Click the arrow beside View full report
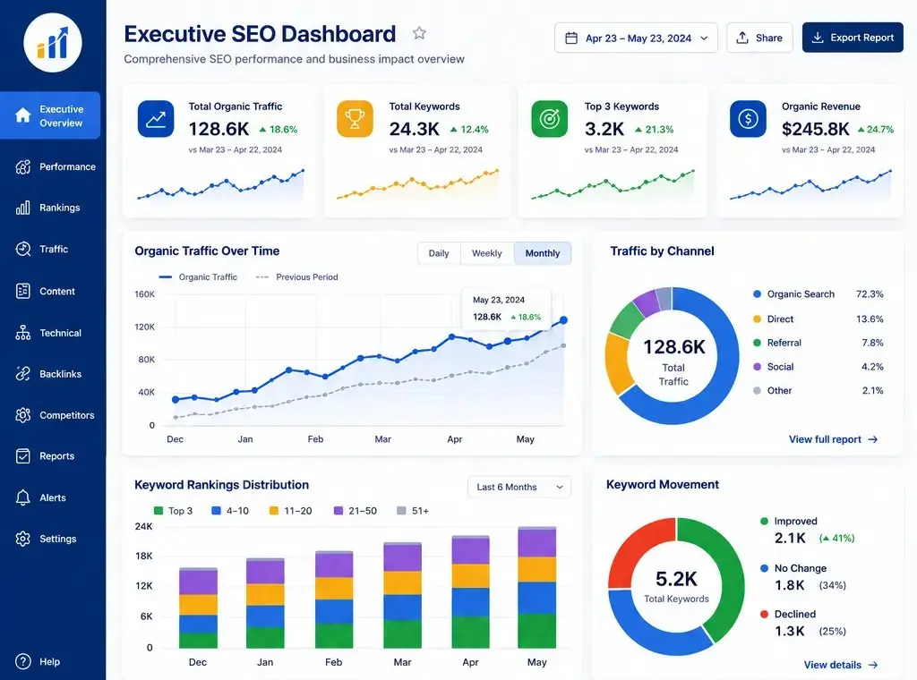 tap(872, 439)
